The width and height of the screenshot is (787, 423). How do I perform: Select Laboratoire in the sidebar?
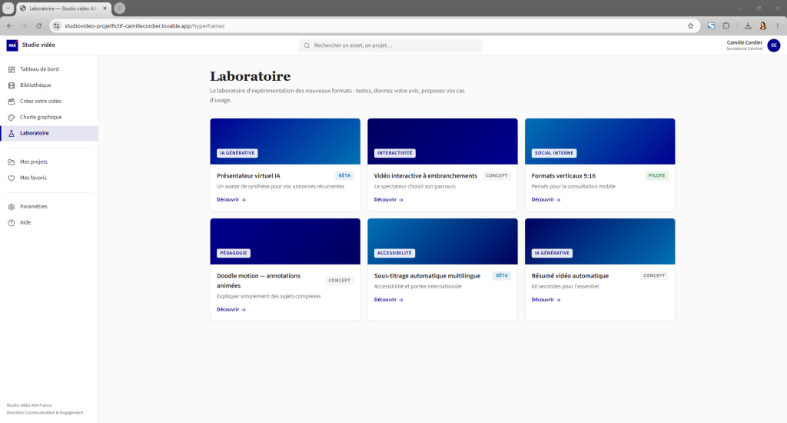48,133
